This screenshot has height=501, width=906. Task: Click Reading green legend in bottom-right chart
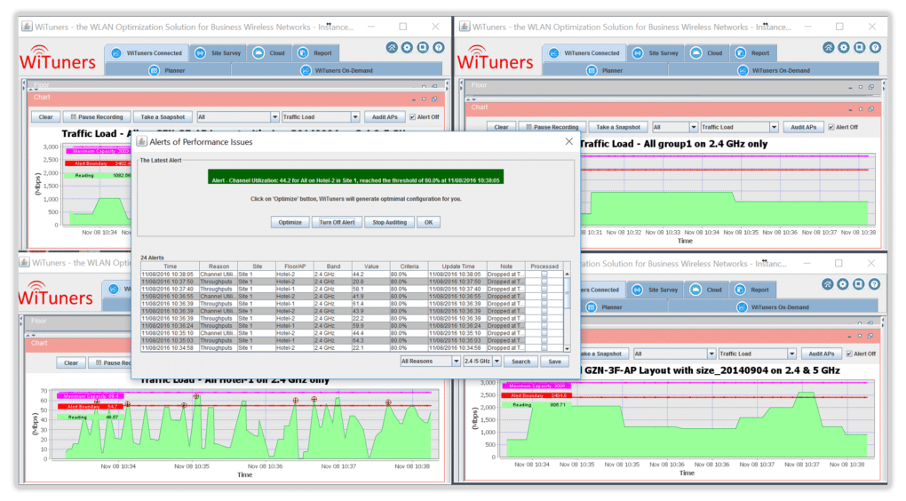[536, 405]
